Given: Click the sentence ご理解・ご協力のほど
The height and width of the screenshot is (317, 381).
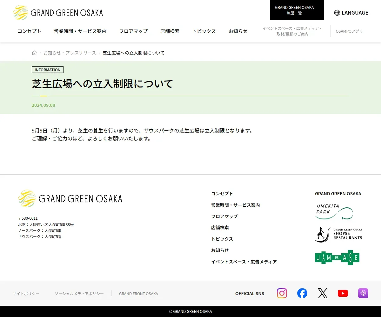Looking at the screenshot, I should 91,139.
